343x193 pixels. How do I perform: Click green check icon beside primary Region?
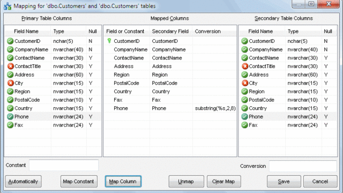[x=10, y=91]
